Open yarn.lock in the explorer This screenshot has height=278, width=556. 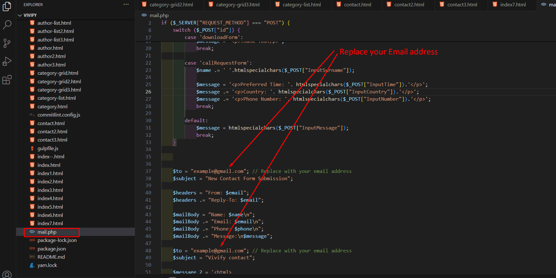pos(47,265)
